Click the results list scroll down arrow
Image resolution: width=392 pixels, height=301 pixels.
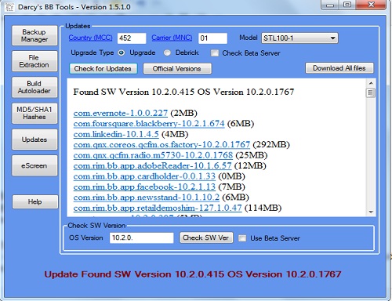point(371,212)
